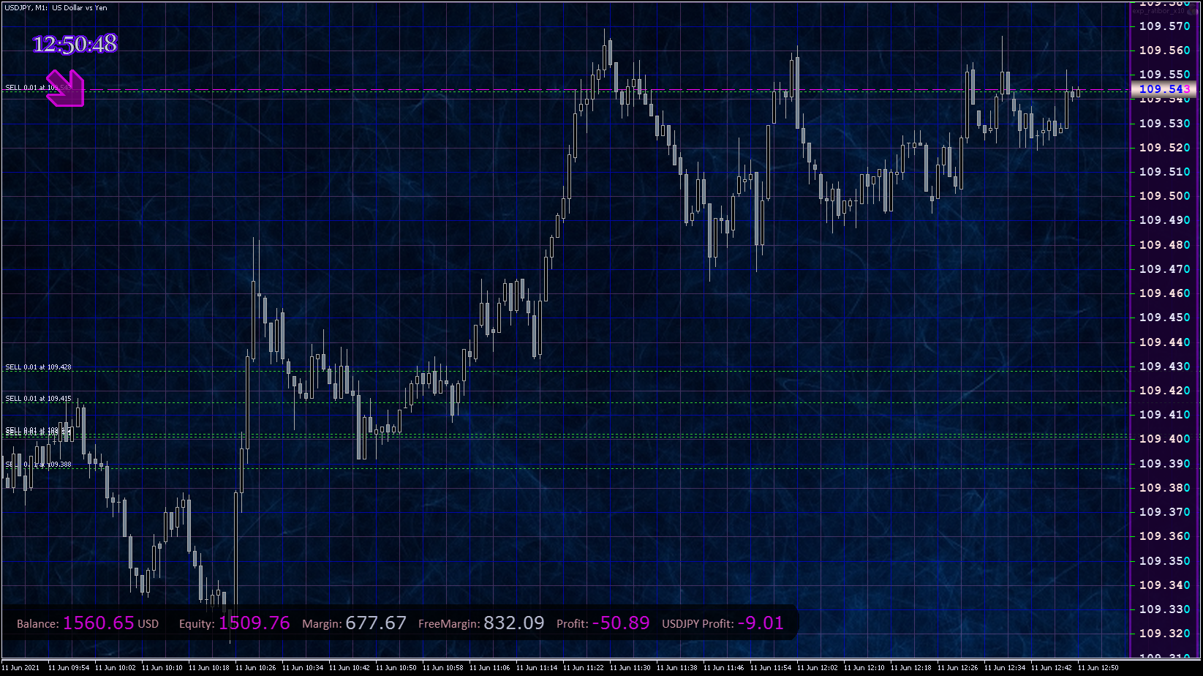Click the 109.340 price axis label

(x=1165, y=585)
